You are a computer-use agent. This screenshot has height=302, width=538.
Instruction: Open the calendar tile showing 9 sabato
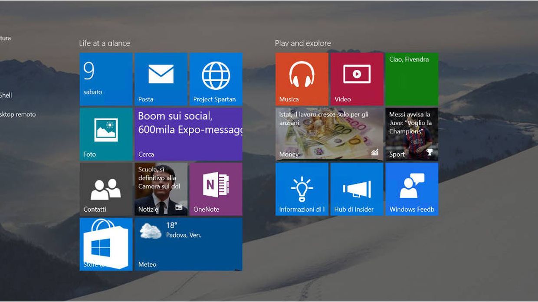pyautogui.click(x=106, y=79)
